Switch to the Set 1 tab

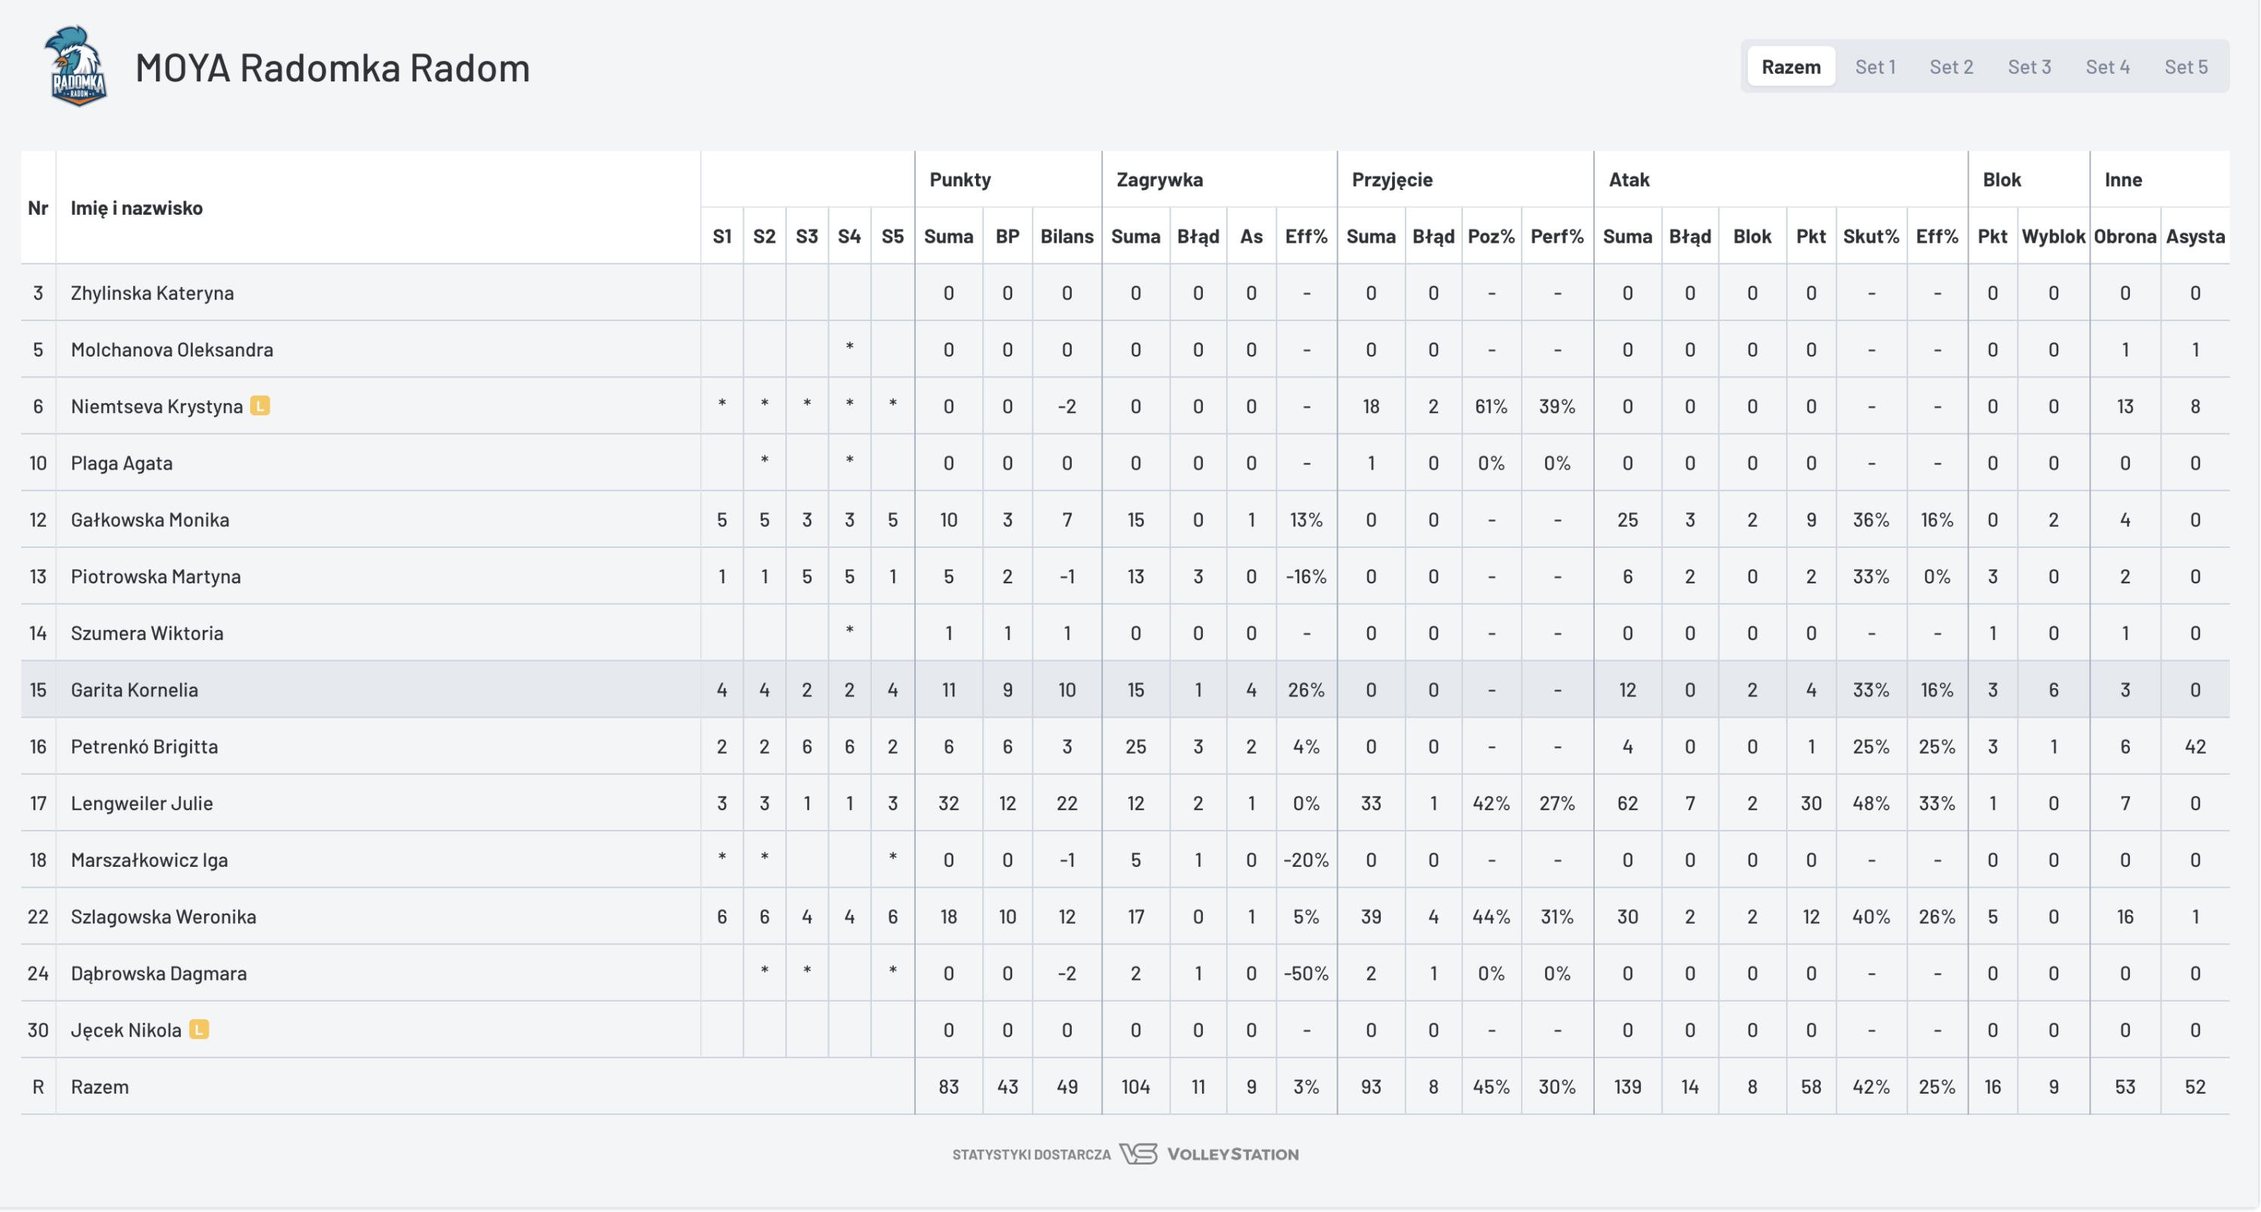click(x=1875, y=66)
